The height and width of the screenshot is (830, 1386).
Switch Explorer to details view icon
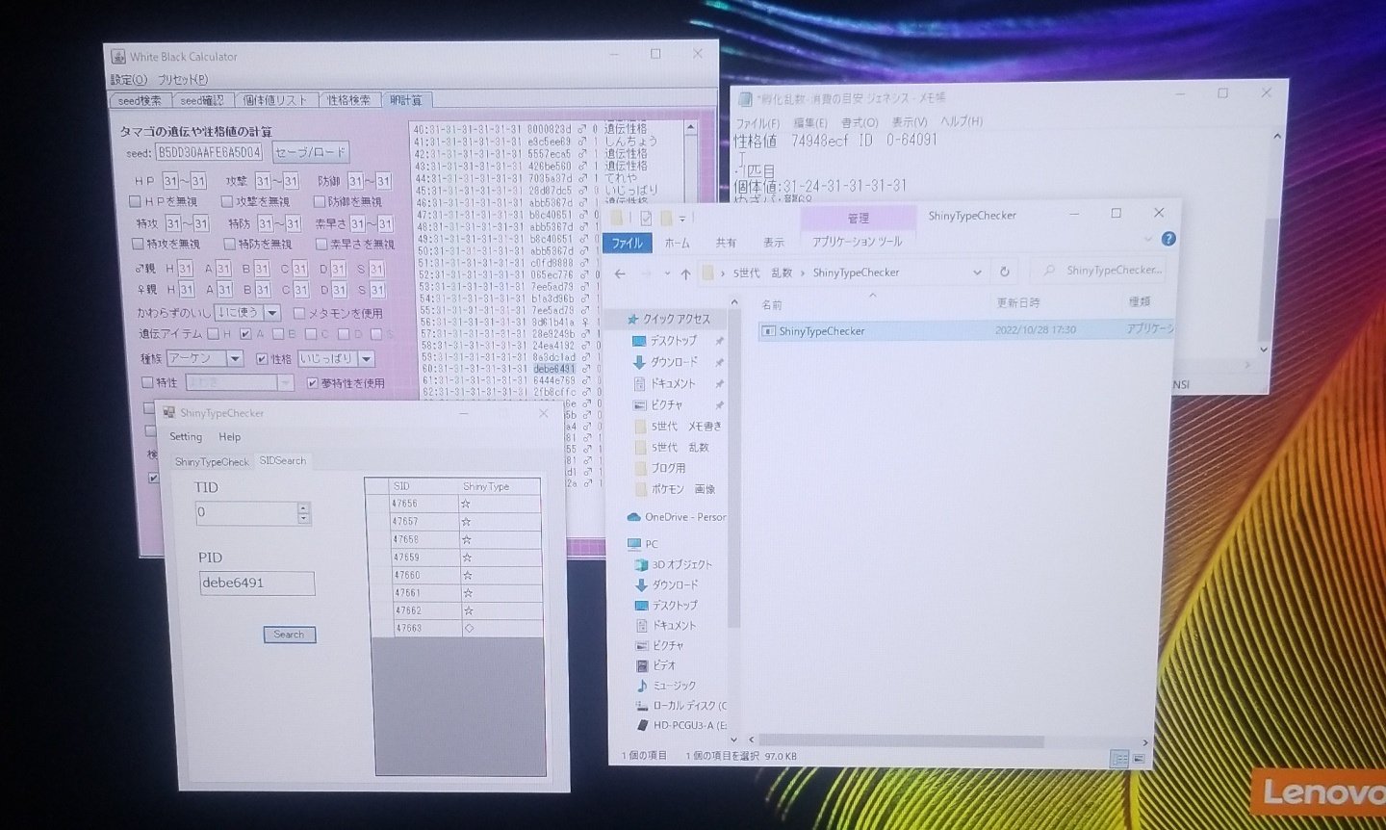pyautogui.click(x=1119, y=759)
